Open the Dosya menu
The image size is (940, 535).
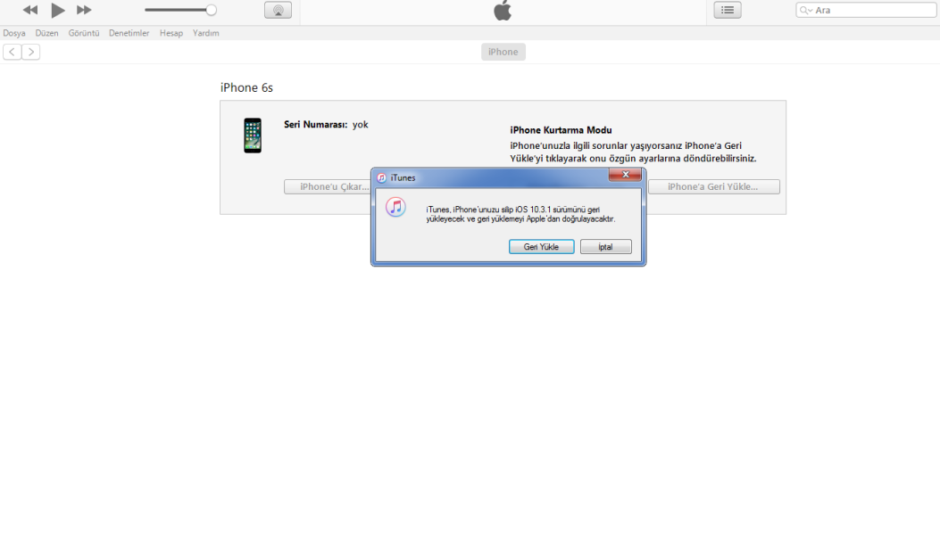[14, 33]
